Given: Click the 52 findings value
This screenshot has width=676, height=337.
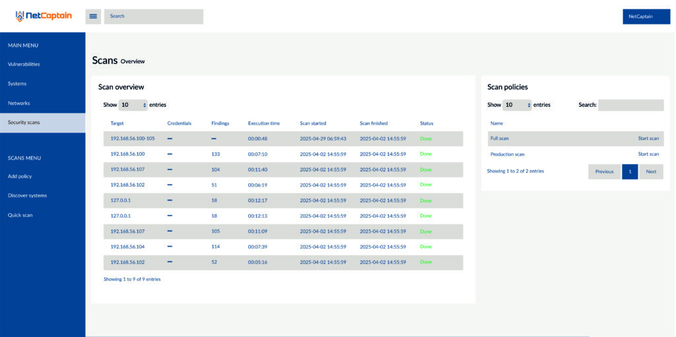Looking at the screenshot, I should 215,262.
